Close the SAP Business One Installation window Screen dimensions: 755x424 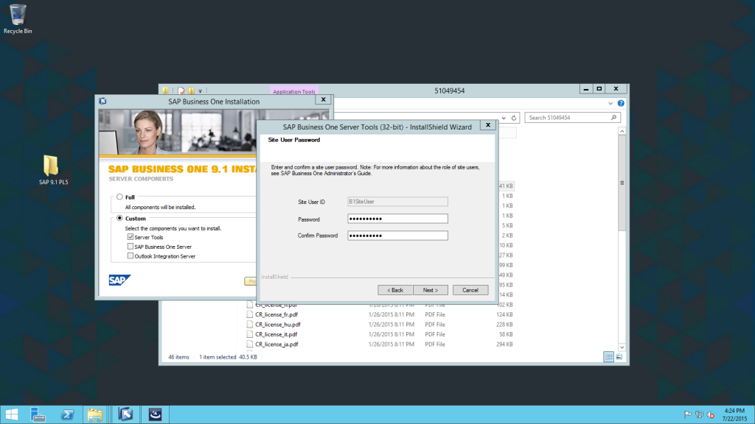pos(324,99)
